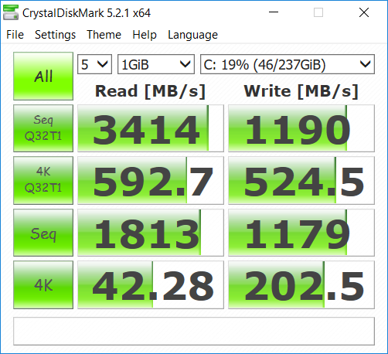The image size is (388, 354).
Task: Start the Seq Q32T1 benchmark
Action: pos(43,128)
